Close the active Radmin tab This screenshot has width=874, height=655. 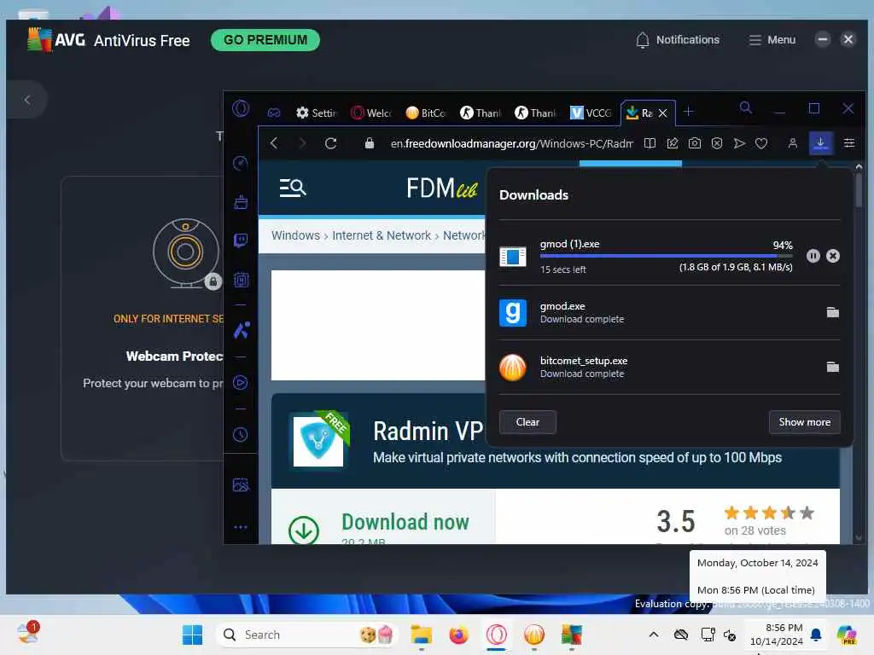[x=662, y=113]
